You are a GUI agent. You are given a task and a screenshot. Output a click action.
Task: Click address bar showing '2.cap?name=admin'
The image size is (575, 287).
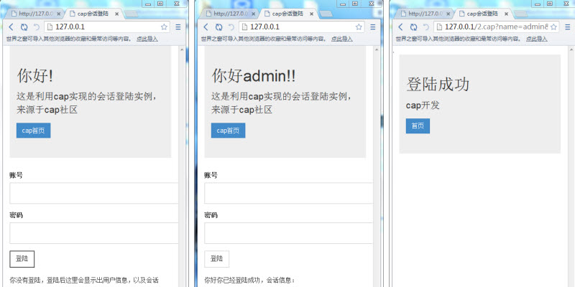click(496, 27)
